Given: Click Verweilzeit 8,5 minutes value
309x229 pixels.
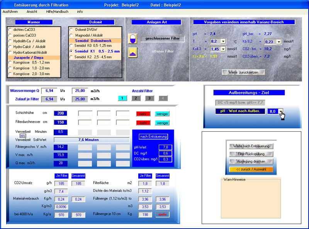Looking at the screenshot, I should 61,132.
